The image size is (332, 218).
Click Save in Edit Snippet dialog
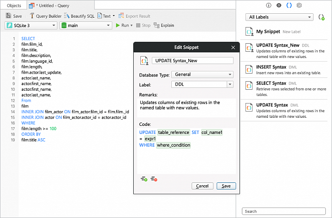[226, 186]
